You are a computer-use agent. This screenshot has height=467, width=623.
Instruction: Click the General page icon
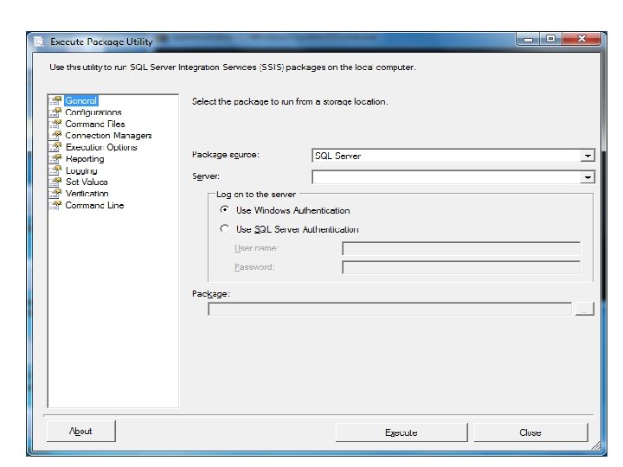(x=55, y=100)
